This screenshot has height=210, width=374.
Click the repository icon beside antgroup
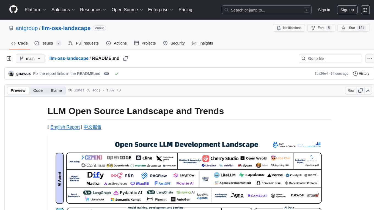11,28
